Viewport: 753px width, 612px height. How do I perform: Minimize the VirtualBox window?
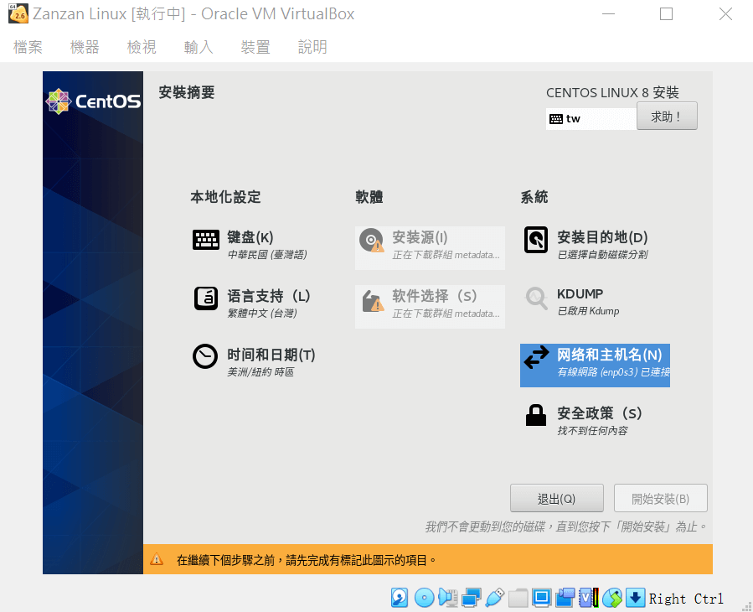point(608,14)
